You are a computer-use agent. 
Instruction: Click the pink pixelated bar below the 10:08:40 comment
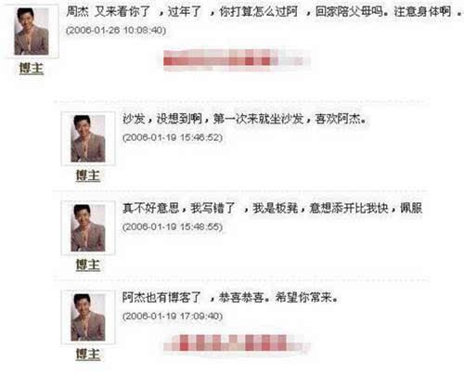pyautogui.click(x=237, y=59)
